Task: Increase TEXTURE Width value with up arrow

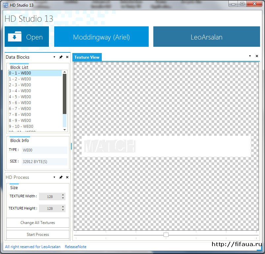Action: click(63, 195)
